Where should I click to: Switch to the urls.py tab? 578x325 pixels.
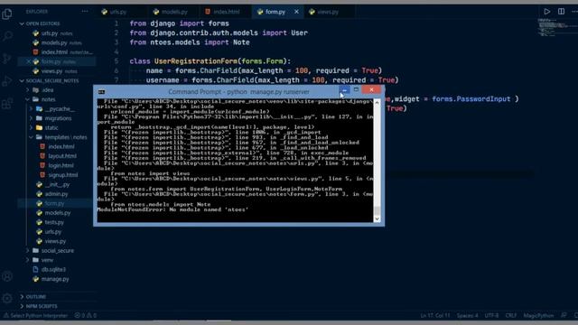point(118,12)
